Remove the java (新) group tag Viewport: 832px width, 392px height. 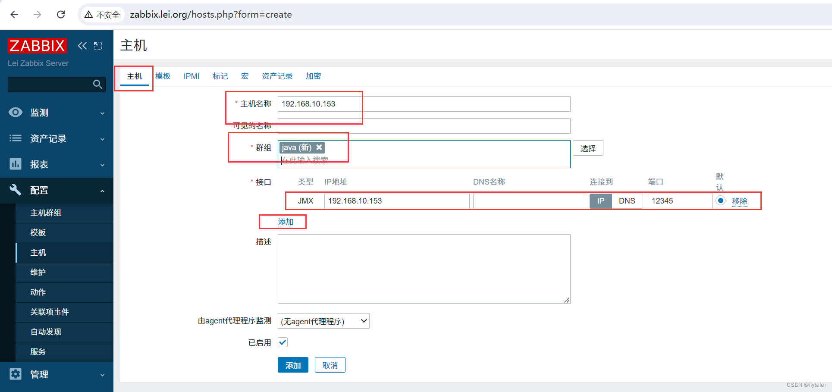(319, 147)
